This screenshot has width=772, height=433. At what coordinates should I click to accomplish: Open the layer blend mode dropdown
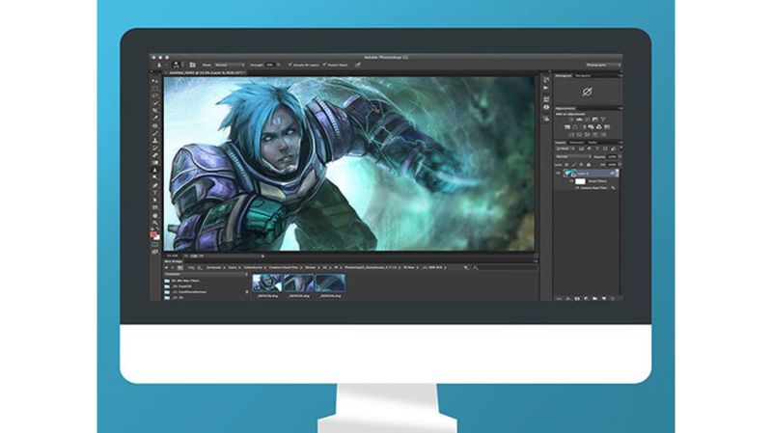pyautogui.click(x=573, y=156)
